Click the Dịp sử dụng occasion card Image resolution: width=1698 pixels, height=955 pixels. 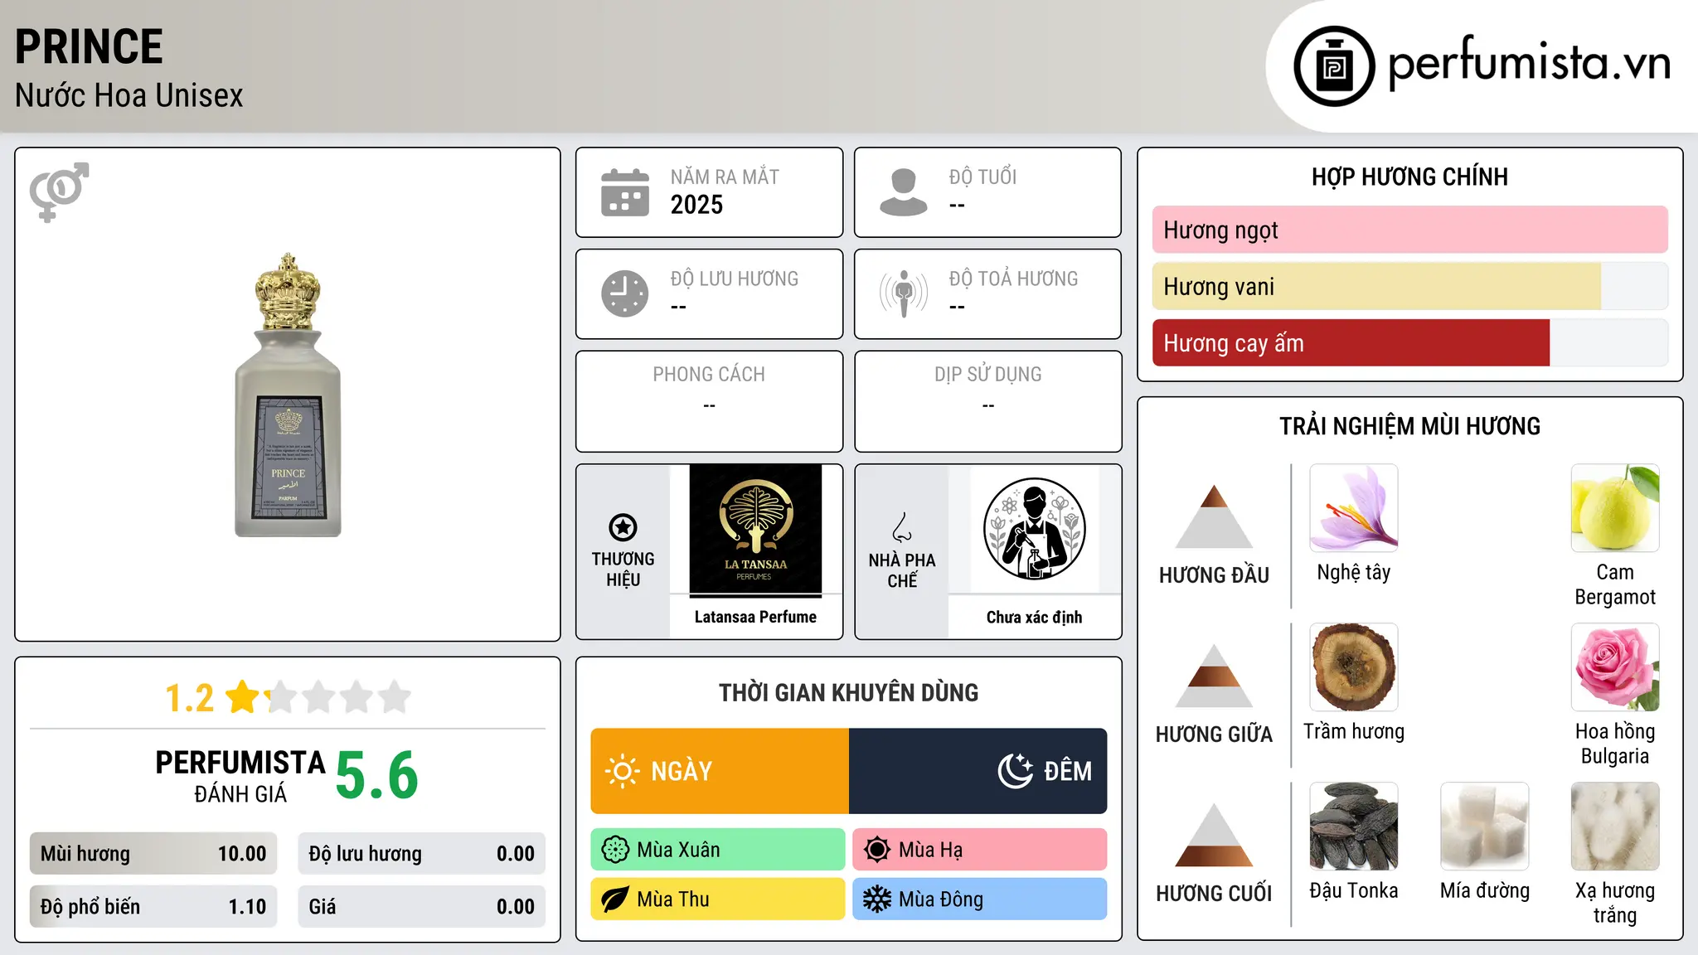tap(988, 401)
